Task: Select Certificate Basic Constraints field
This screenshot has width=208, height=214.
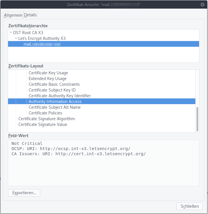Action: 54,84
